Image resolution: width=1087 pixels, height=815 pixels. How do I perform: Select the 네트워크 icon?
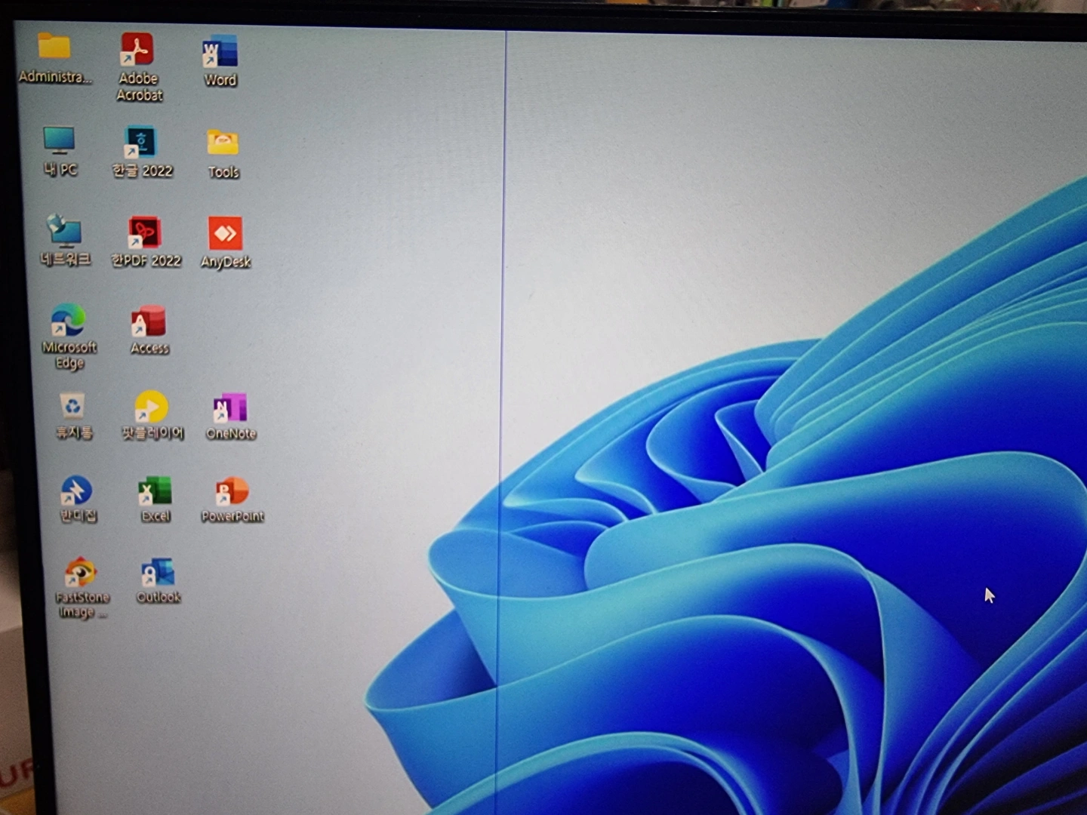[x=64, y=231]
